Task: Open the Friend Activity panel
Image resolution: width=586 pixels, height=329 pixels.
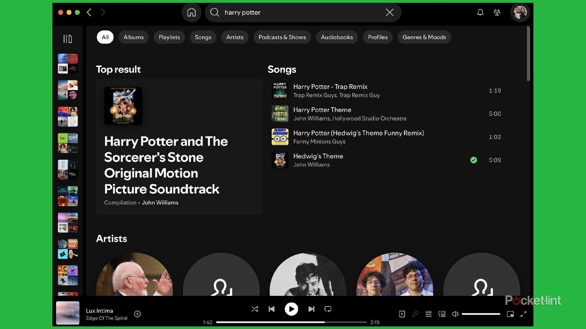Action: [497, 12]
